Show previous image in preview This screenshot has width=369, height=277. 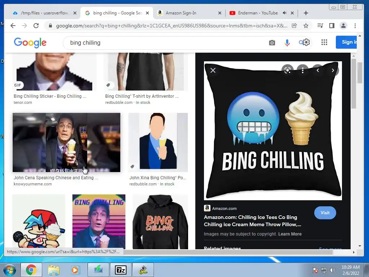click(x=318, y=70)
